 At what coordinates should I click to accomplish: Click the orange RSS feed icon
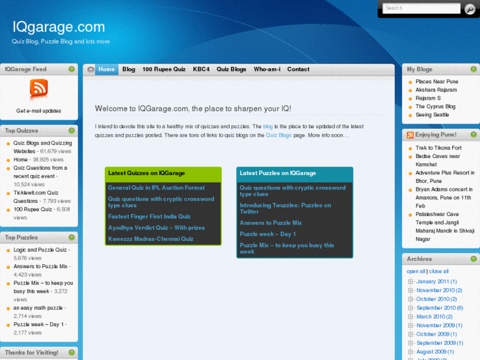pos(38,89)
